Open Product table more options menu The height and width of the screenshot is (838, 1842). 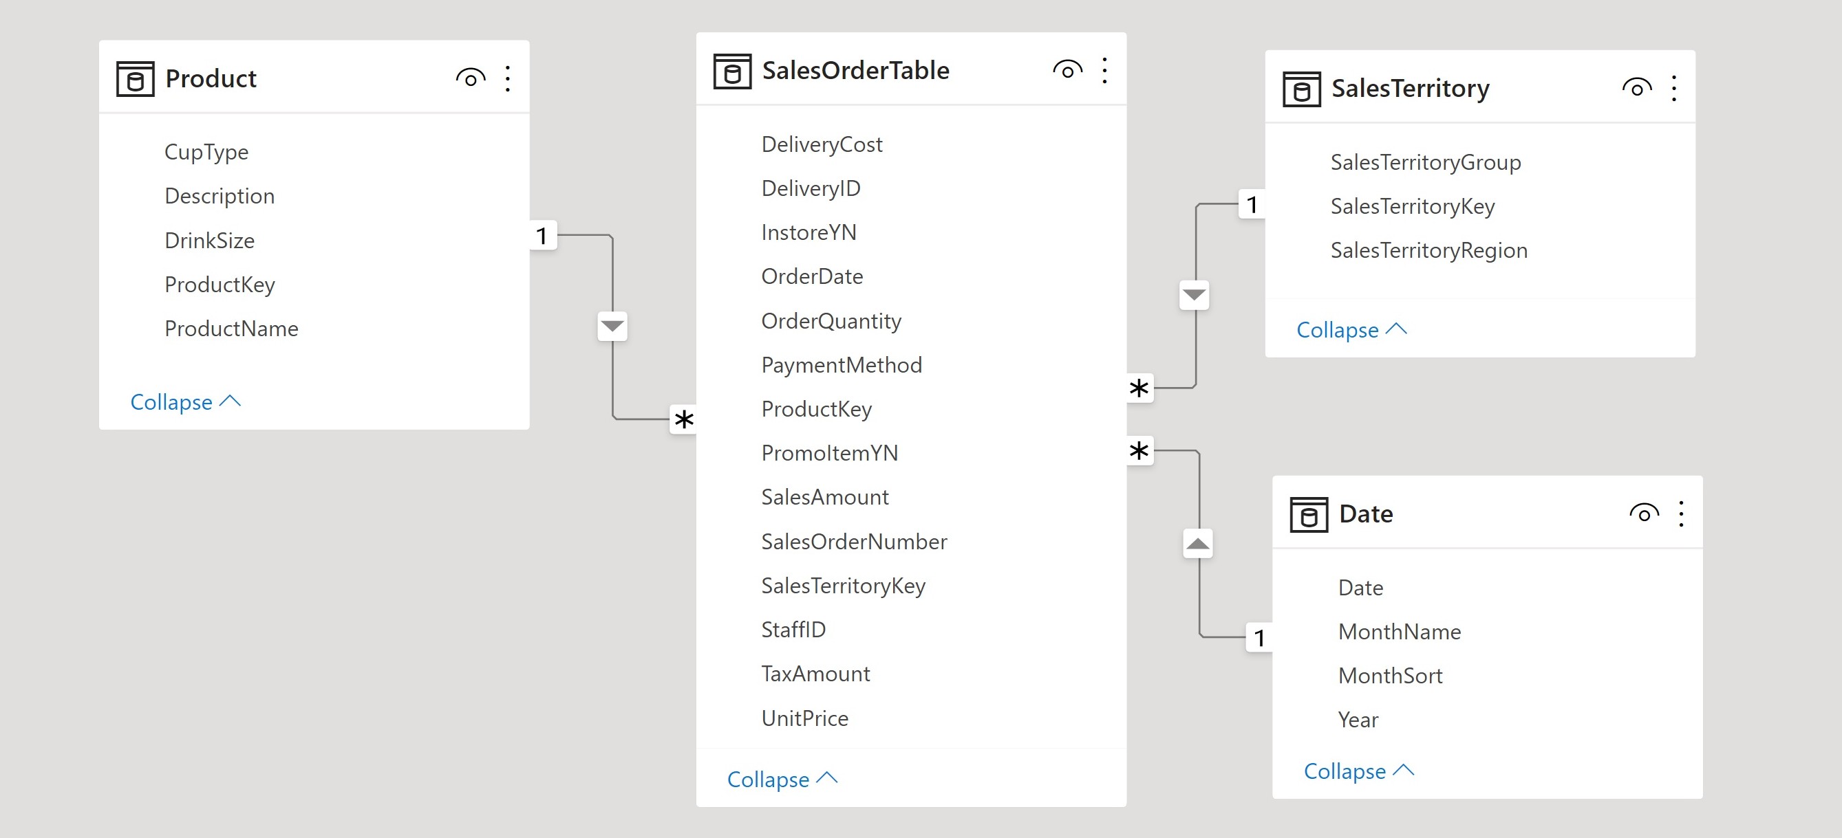pyautogui.click(x=508, y=78)
